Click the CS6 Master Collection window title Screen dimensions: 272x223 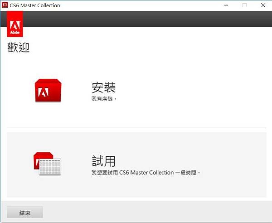click(35, 5)
